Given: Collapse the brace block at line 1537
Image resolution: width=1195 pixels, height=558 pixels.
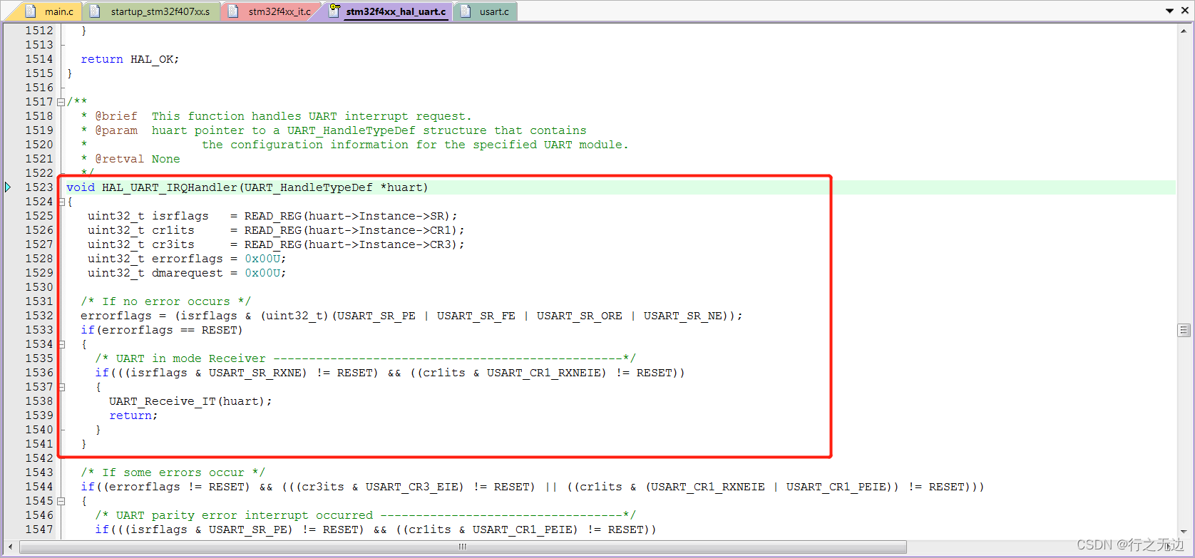Looking at the screenshot, I should click(61, 387).
